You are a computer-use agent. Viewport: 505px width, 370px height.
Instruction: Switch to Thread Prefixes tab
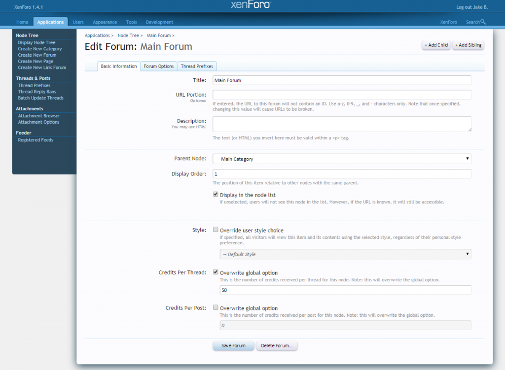pyautogui.click(x=197, y=66)
